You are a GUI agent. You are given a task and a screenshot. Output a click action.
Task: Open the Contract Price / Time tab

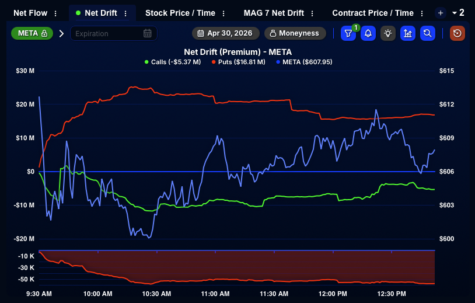[x=373, y=13]
